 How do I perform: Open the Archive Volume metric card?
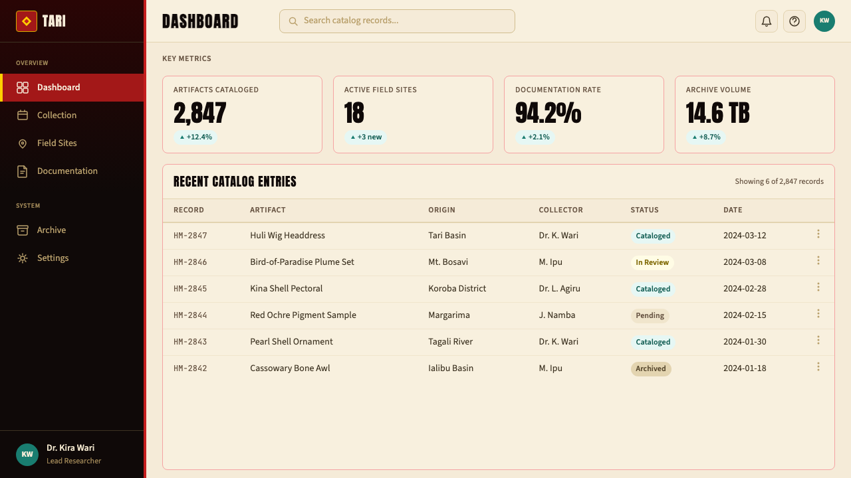point(755,114)
